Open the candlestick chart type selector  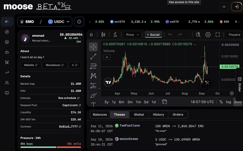[x=103, y=35]
